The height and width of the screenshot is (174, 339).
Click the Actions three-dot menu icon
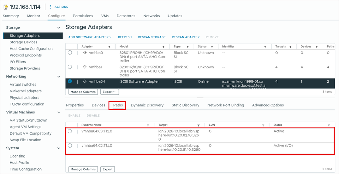50,7
